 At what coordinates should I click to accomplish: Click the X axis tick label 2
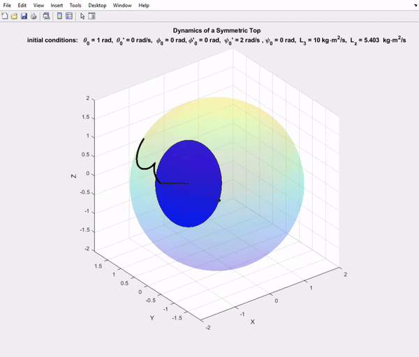coord(345,274)
